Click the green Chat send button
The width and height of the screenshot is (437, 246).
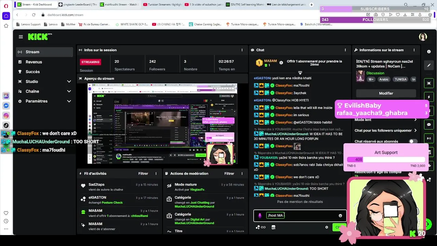pyautogui.click(x=339, y=227)
